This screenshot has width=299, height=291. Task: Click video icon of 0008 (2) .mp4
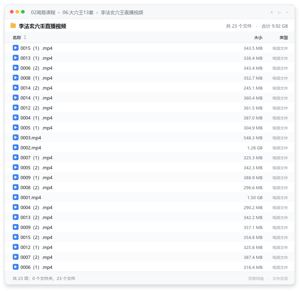(x=16, y=187)
